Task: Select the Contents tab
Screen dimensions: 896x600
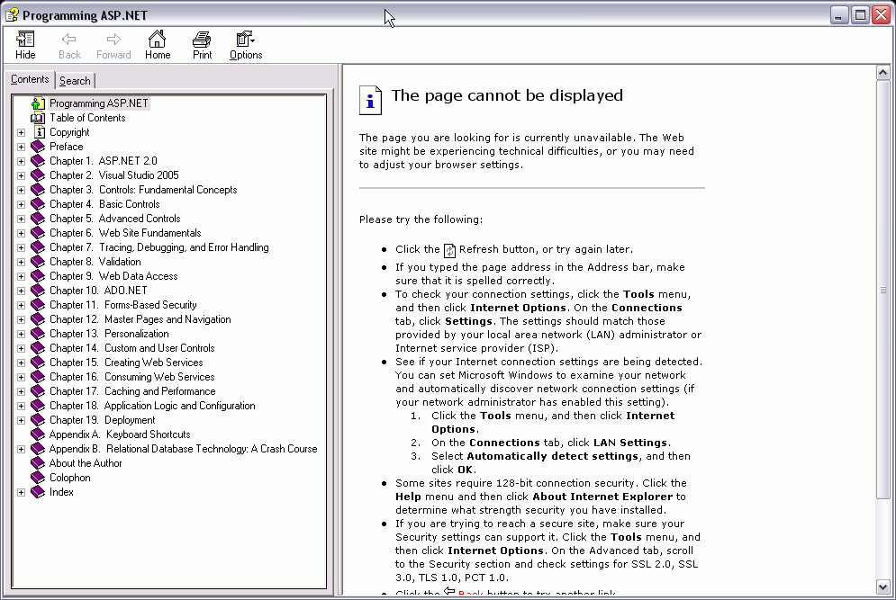Action: [x=30, y=79]
